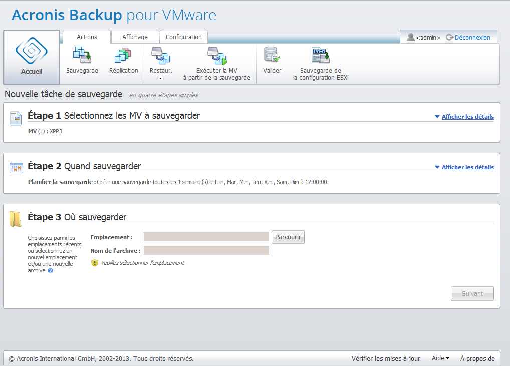The width and height of the screenshot is (510, 366).
Task: Open the Aide dropdown menu
Action: point(440,358)
